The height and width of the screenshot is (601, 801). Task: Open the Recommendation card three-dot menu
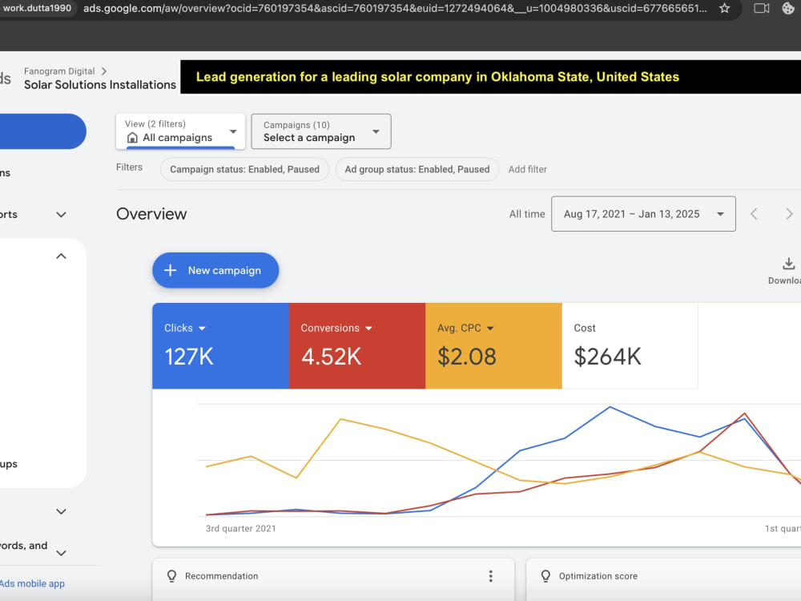[x=490, y=576]
